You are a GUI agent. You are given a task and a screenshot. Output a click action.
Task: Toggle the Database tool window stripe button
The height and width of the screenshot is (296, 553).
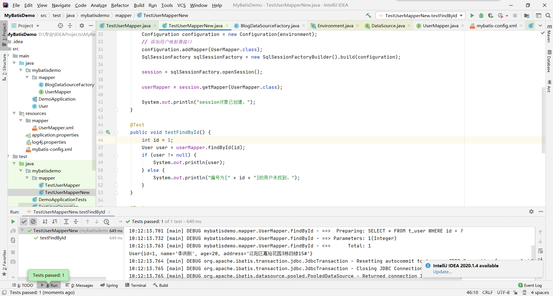(x=549, y=61)
